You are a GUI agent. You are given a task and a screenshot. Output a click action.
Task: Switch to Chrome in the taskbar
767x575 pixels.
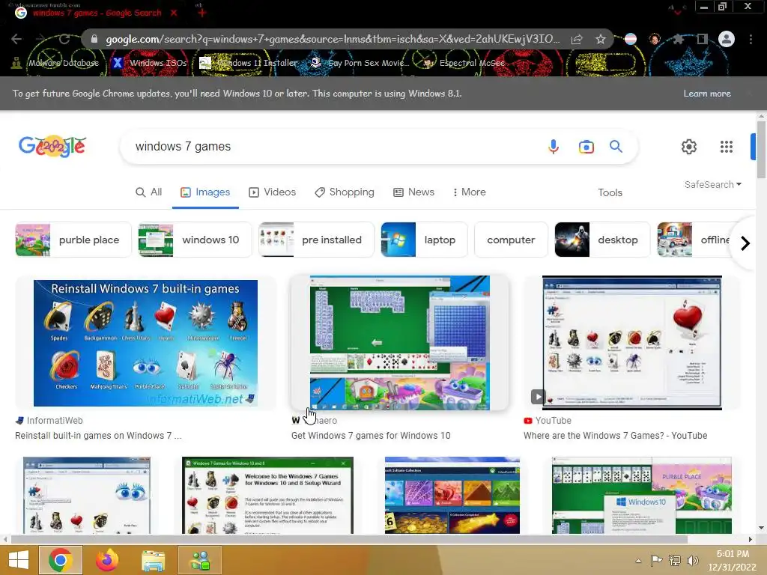click(60, 560)
